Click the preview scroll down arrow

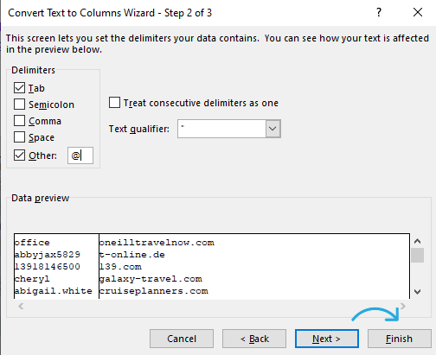[417, 292]
